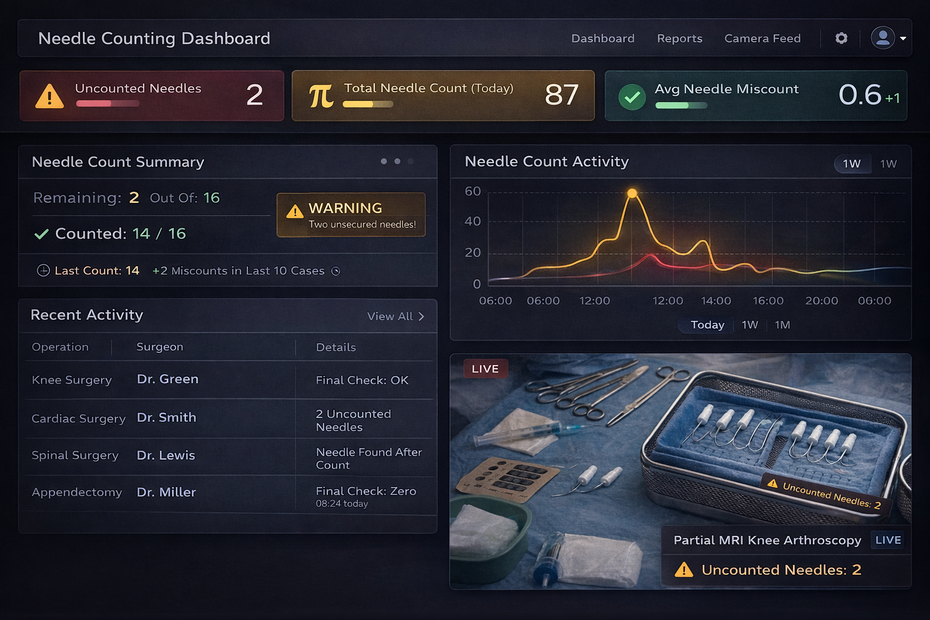The image size is (930, 620).
Task: Click the Dashboard navigation link
Action: coord(602,38)
